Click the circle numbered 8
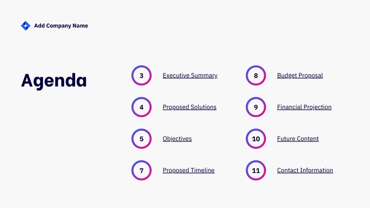The image size is (370, 208). point(256,75)
